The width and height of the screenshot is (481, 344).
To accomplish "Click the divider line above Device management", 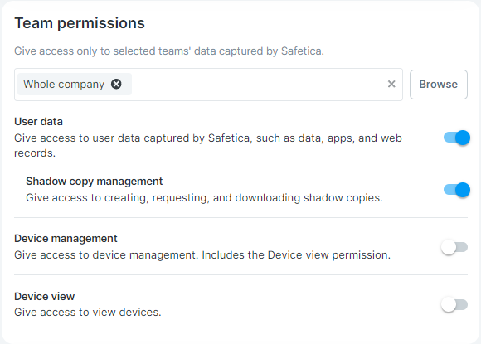I will click(x=240, y=218).
